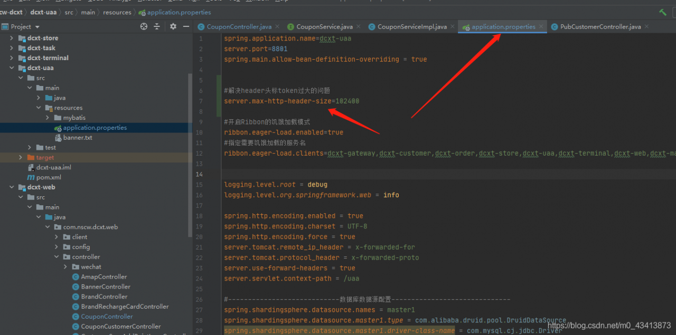Close the CouponServiceImpl.java tab
The image size is (676, 335).
point(453,26)
